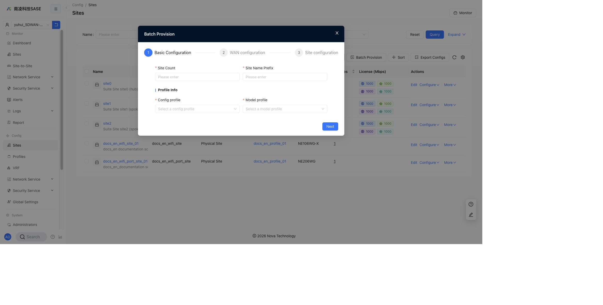Expand Network Service under Config

(x=31, y=179)
